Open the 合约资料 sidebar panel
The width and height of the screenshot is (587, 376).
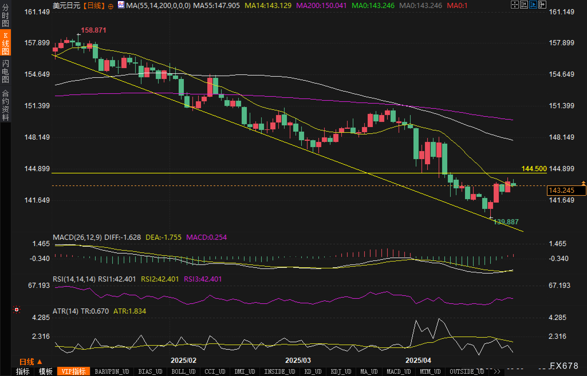(x=5, y=105)
